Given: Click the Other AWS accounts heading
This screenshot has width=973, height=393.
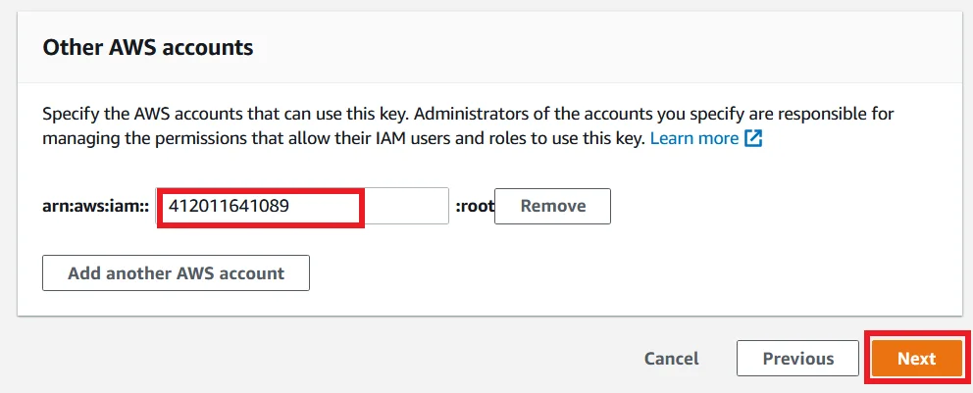Looking at the screenshot, I should click(148, 47).
